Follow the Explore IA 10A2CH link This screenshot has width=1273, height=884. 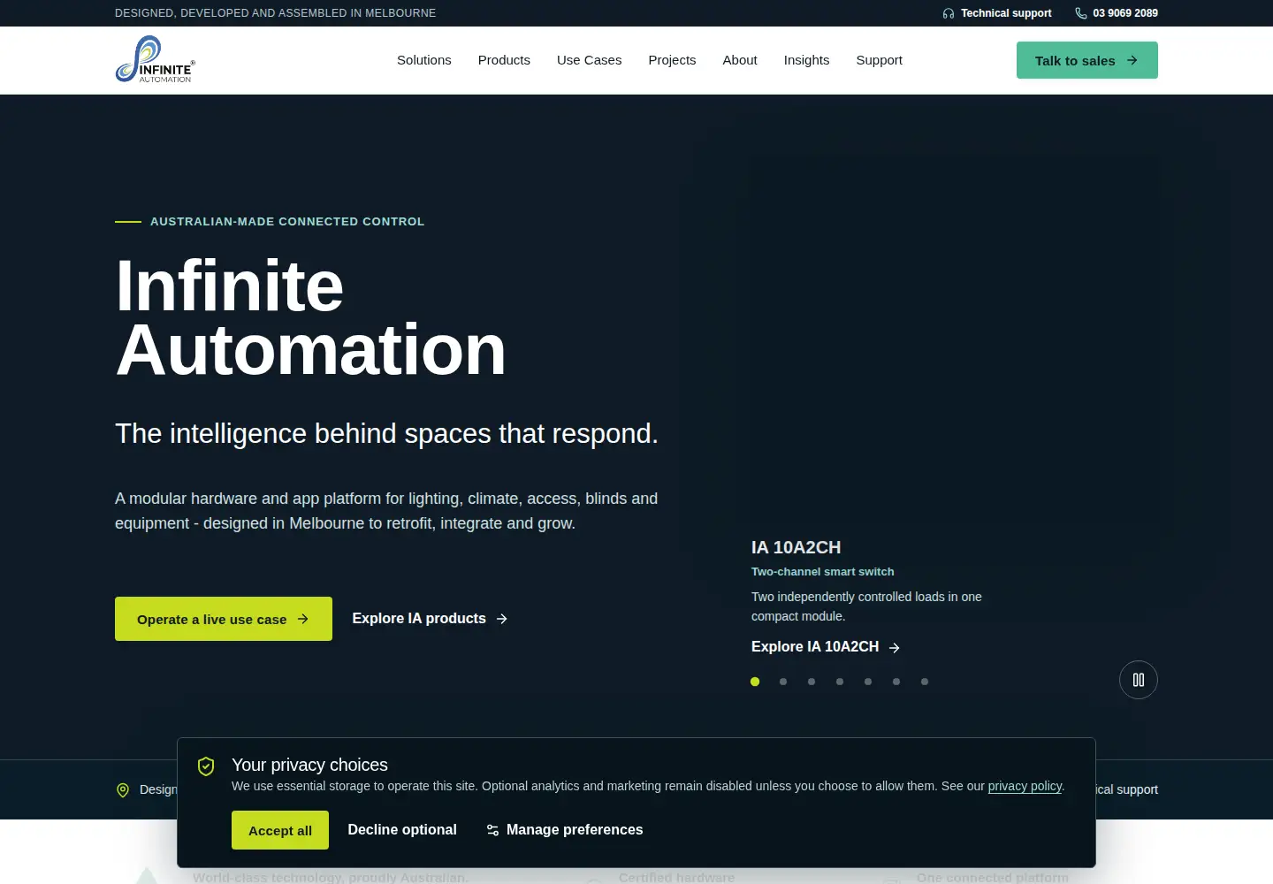pos(826,647)
